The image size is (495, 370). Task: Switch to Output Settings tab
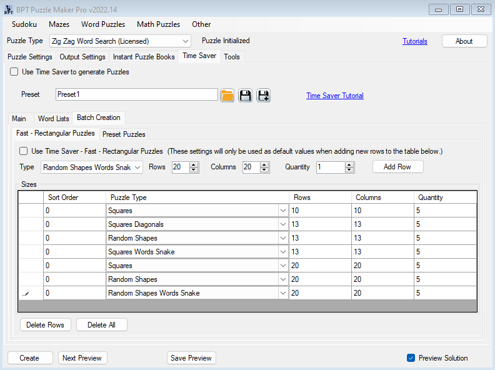click(x=82, y=57)
